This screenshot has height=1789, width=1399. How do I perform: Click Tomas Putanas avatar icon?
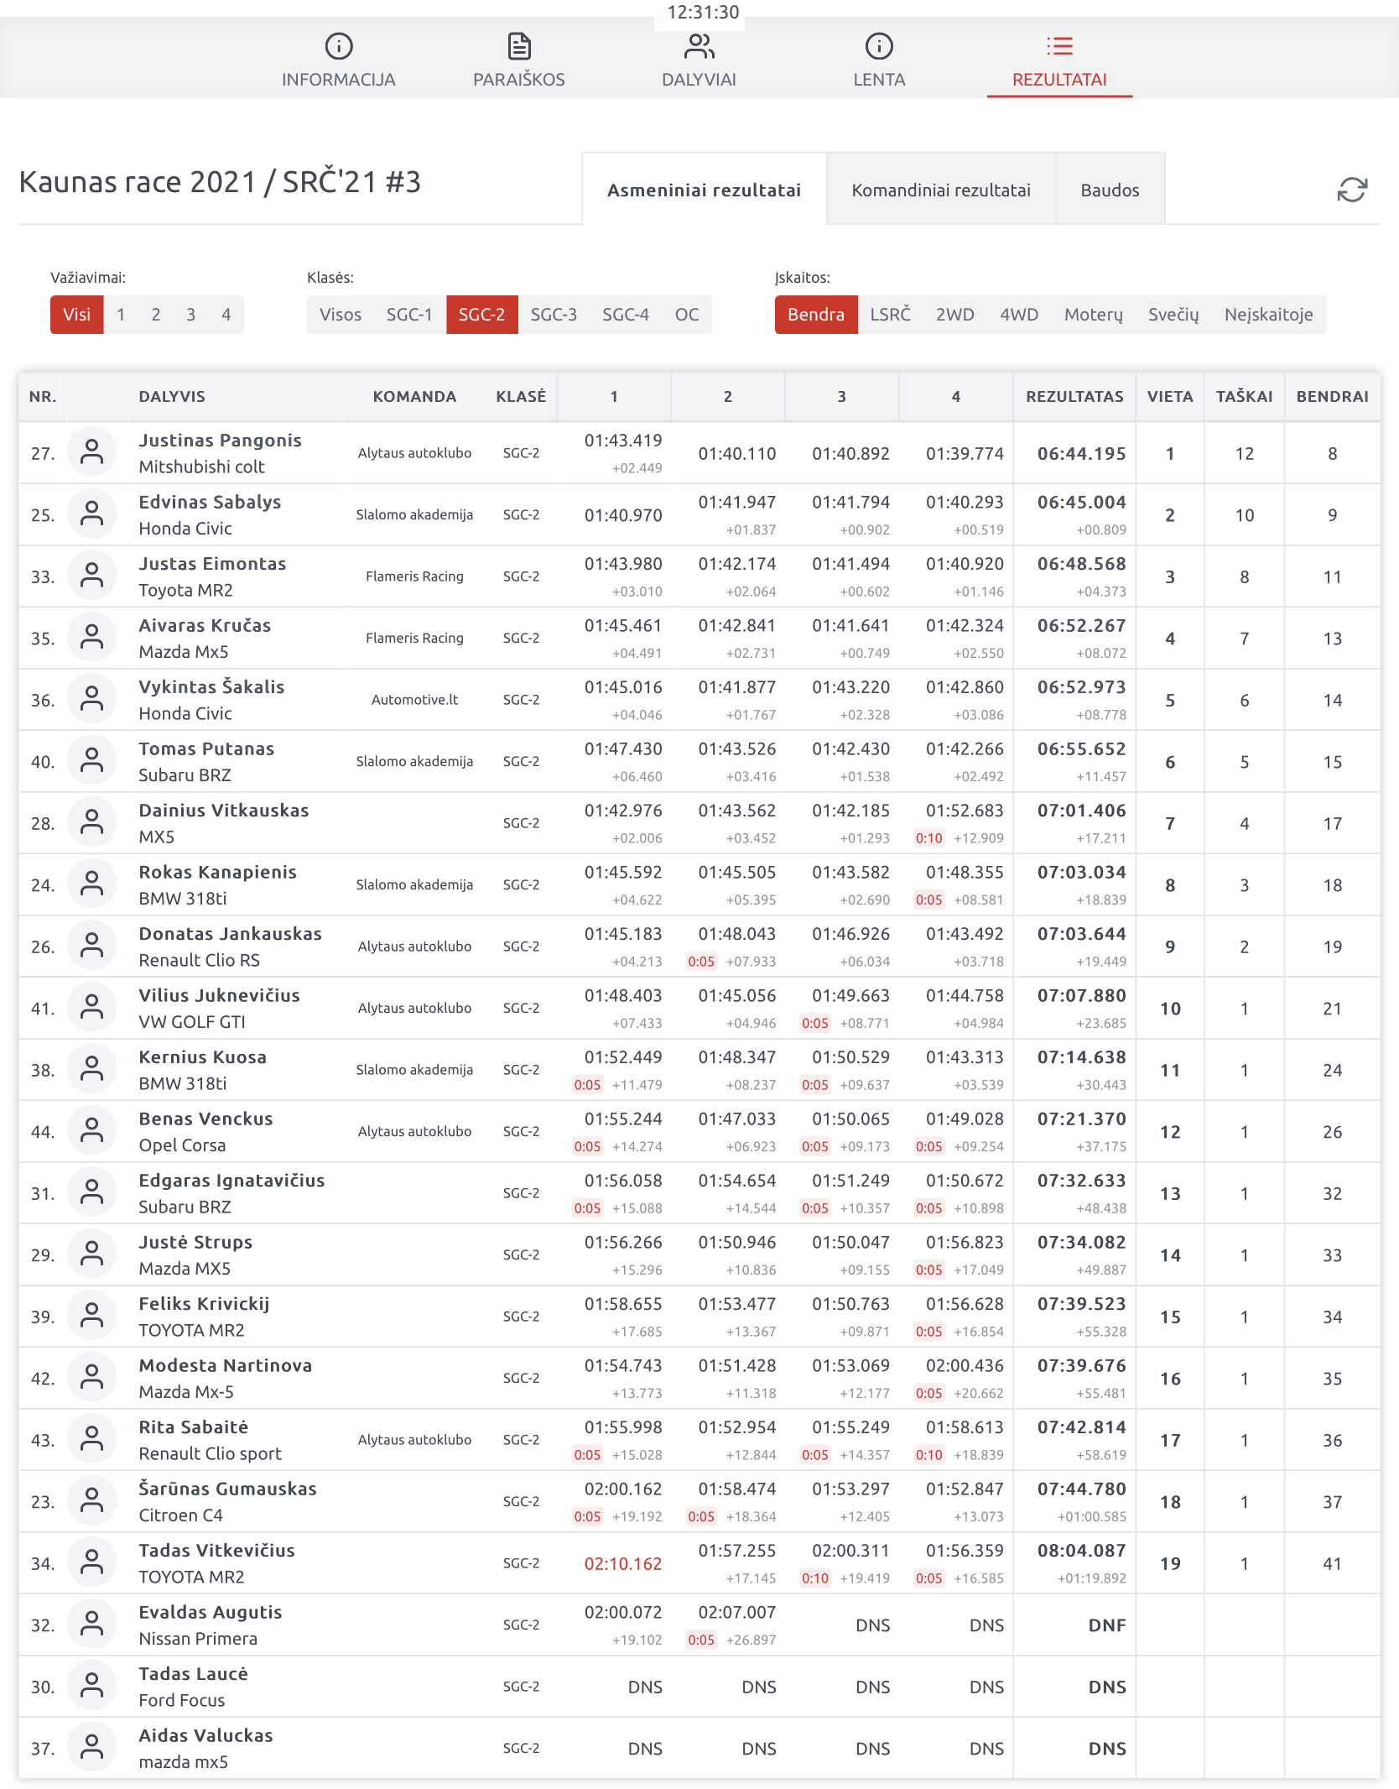pos(91,761)
